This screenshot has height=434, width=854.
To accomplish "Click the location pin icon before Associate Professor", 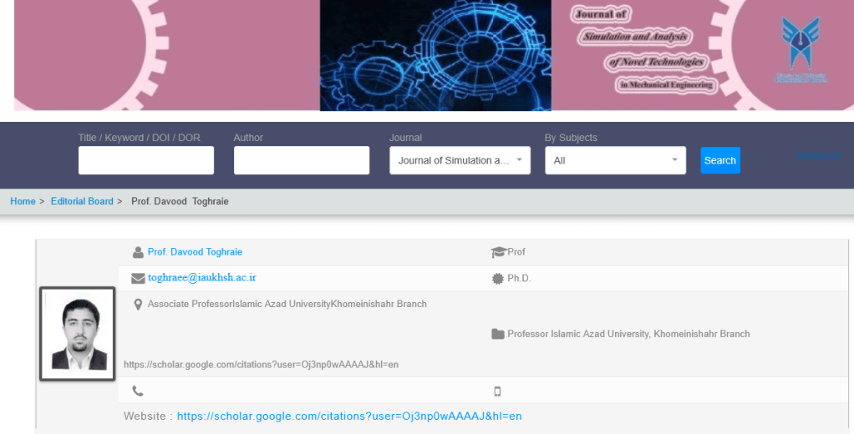I will [x=138, y=305].
